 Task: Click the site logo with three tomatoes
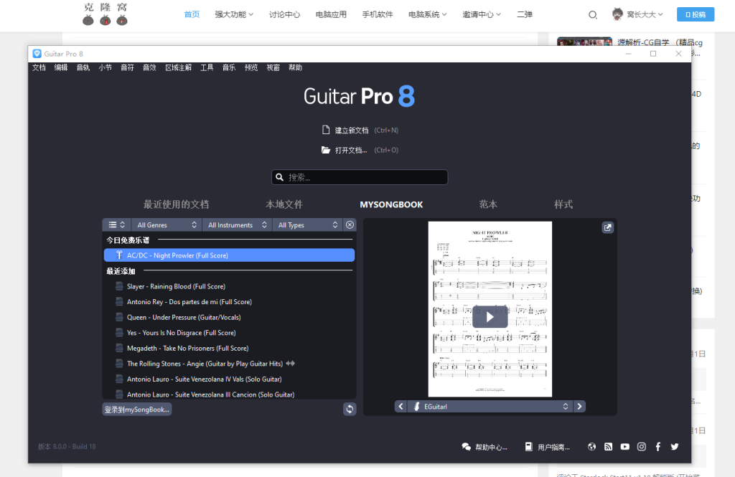pos(105,14)
